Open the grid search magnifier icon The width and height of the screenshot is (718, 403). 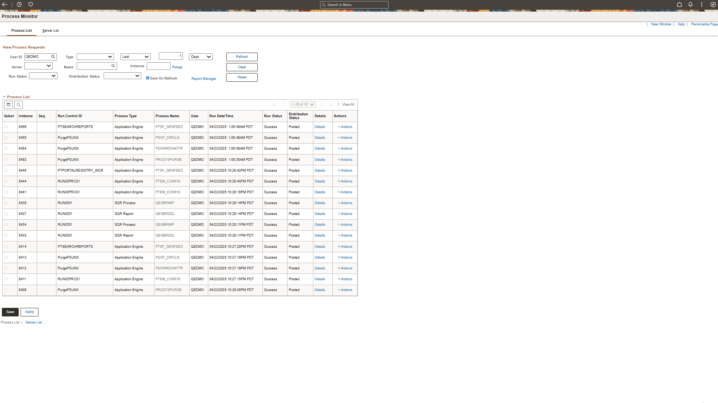coord(18,105)
